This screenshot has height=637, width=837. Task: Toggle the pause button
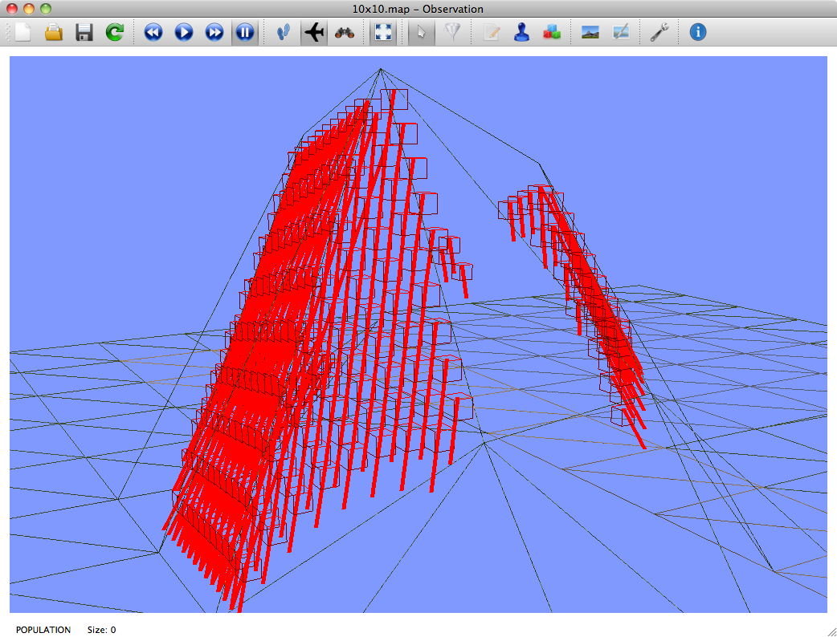245,33
